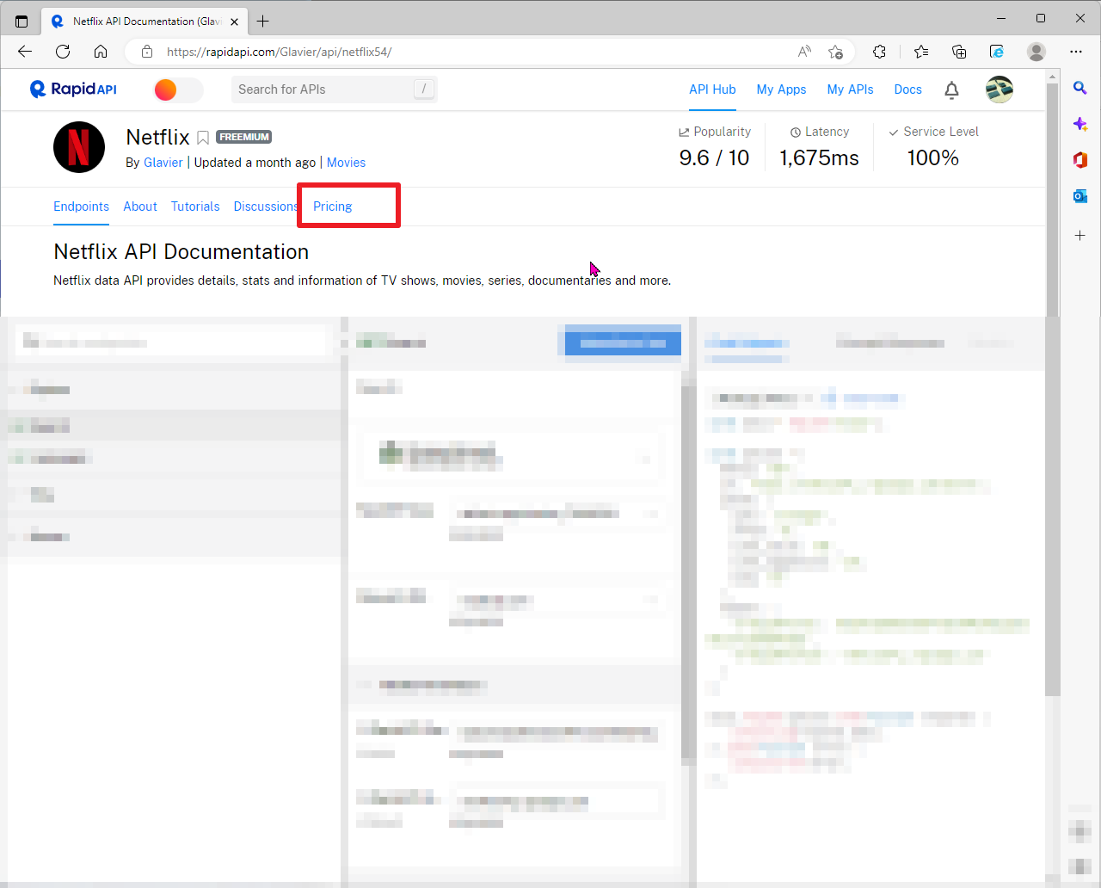Open the sidebar Office icon
Viewport: 1101px width, 888px height.
pyautogui.click(x=1080, y=160)
